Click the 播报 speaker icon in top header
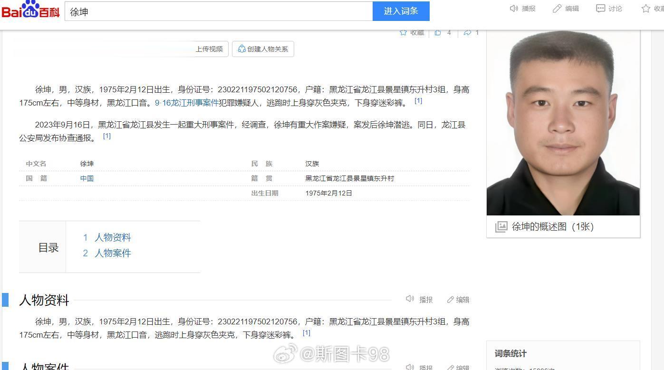 [514, 9]
